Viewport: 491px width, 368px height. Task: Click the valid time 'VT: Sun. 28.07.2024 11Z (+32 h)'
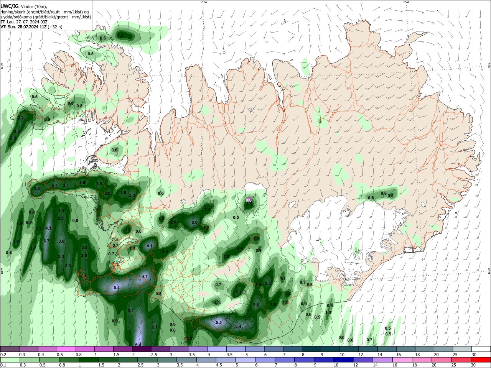(x=31, y=27)
